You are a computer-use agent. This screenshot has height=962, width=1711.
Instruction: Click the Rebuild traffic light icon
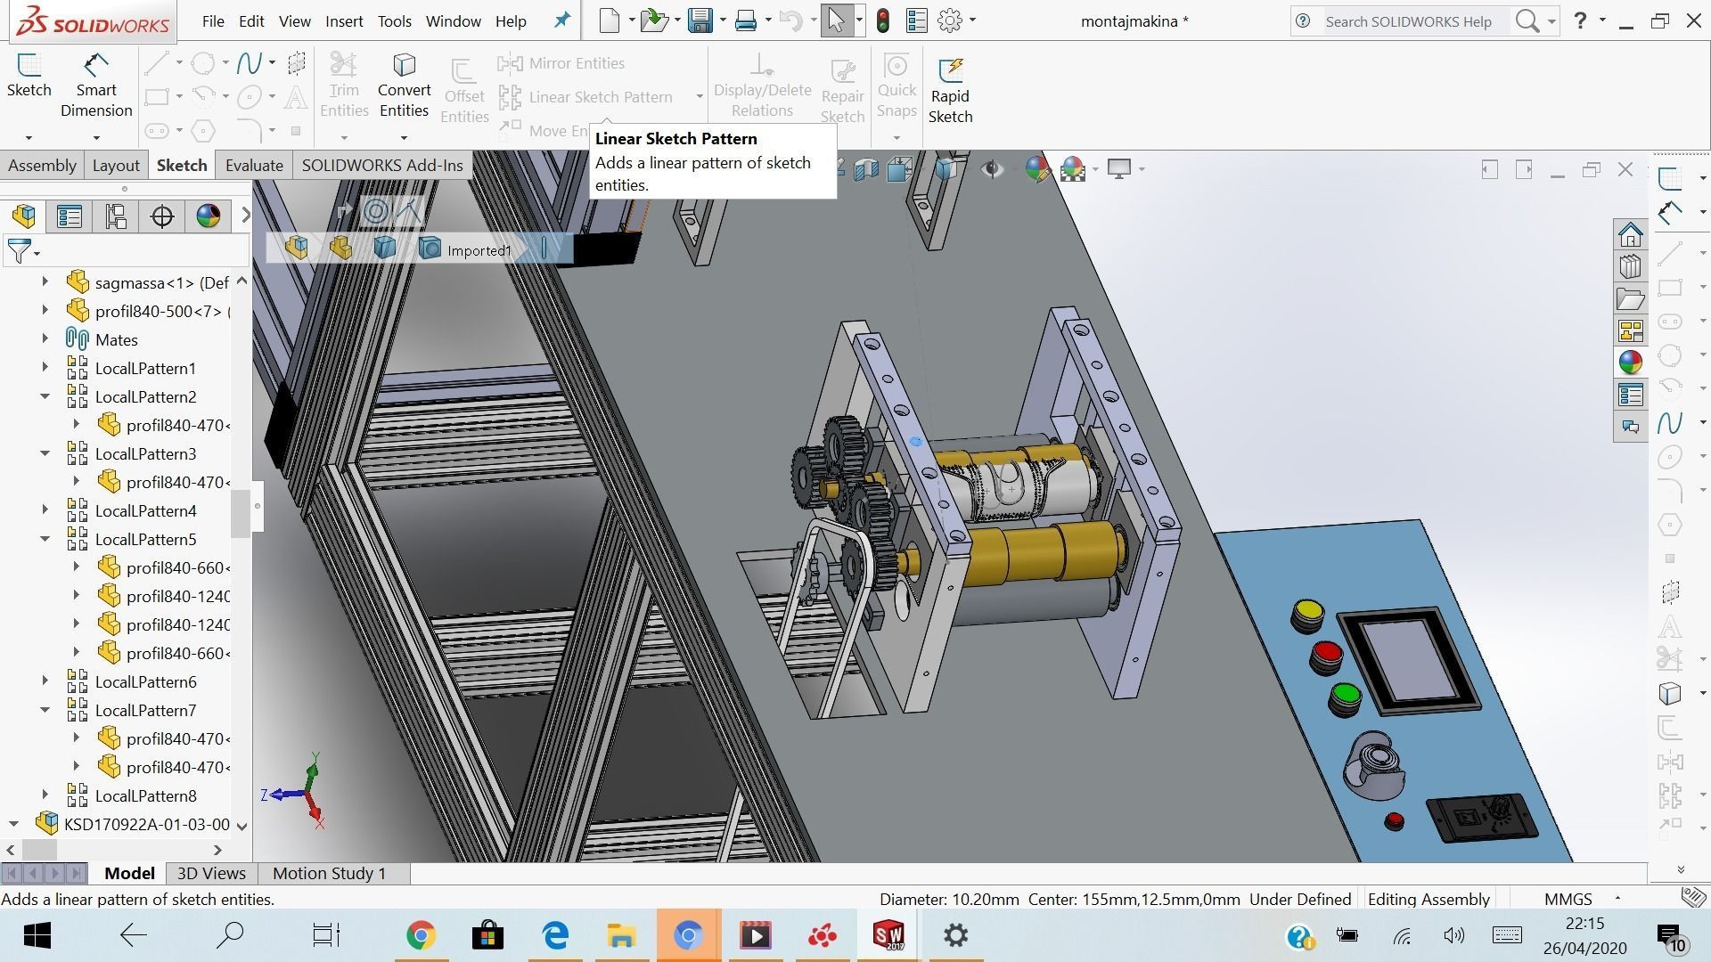click(883, 20)
